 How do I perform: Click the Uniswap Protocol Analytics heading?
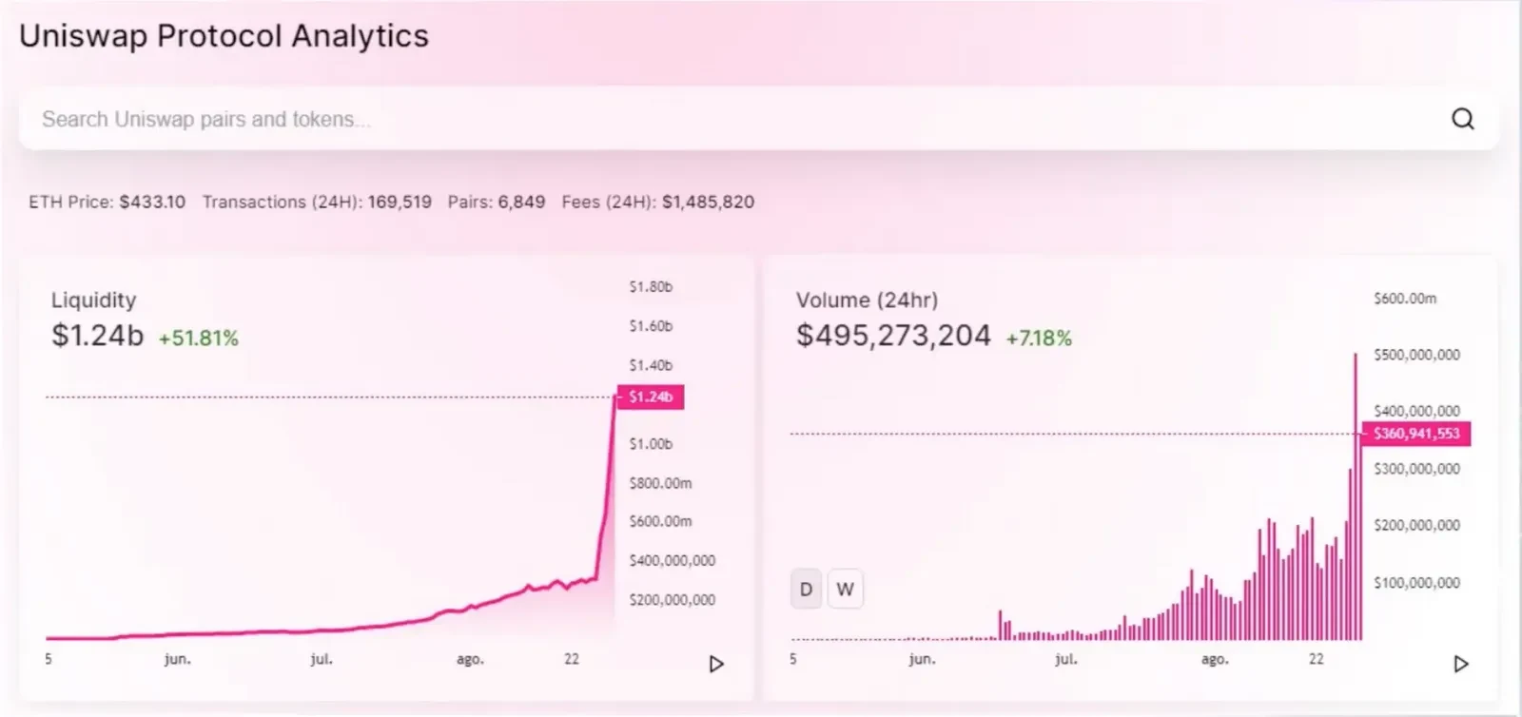point(224,36)
